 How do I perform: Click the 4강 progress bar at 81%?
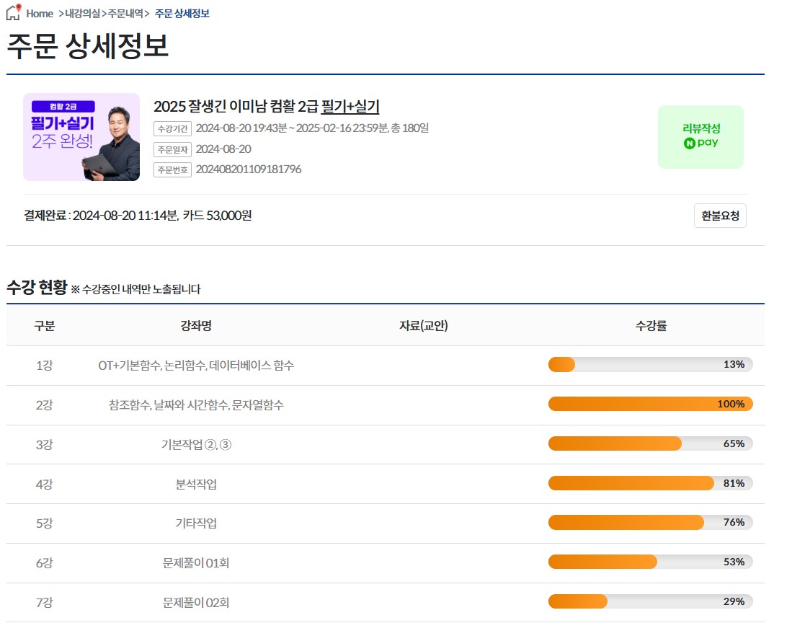click(650, 483)
